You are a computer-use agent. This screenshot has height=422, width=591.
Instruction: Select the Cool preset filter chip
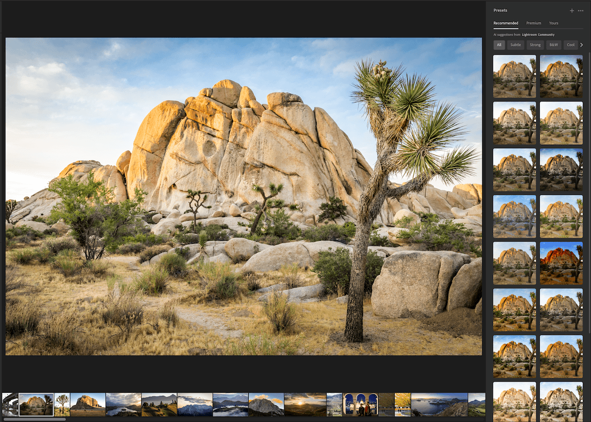click(x=570, y=45)
